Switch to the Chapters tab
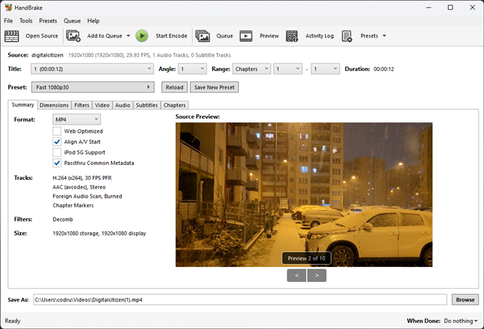This screenshot has height=329, width=484. tap(174, 105)
